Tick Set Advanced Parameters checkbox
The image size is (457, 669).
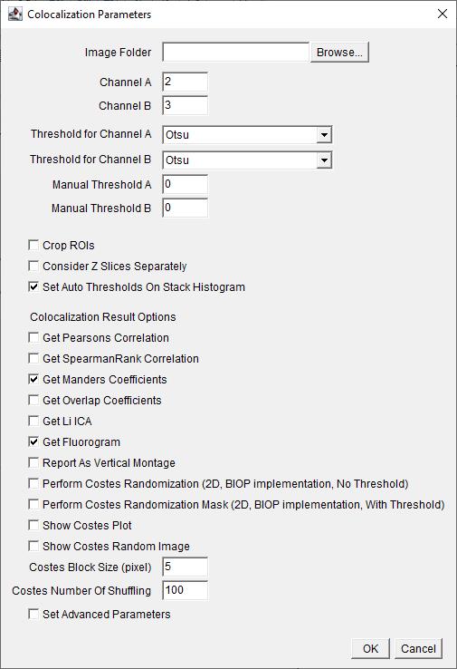coord(33,614)
